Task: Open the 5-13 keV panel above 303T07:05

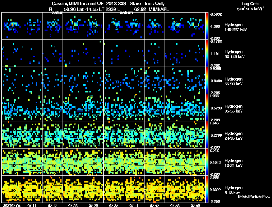Action: 12,189
